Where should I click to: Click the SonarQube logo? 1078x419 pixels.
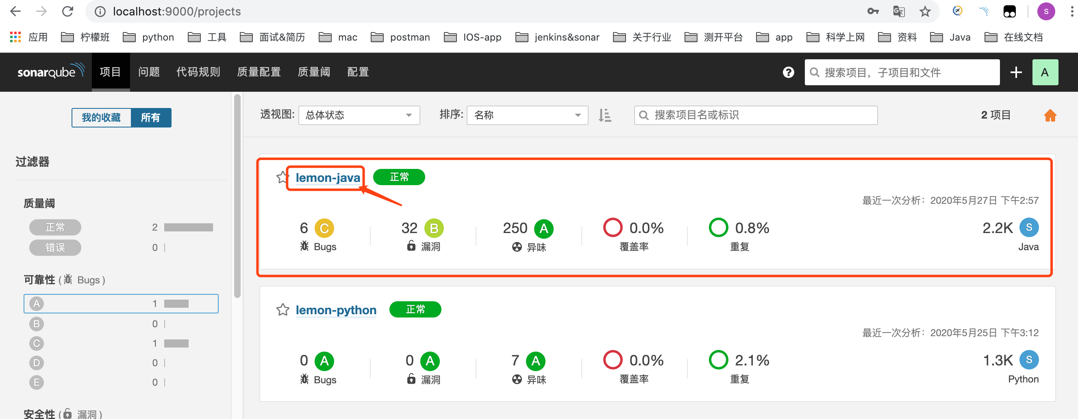click(x=50, y=72)
